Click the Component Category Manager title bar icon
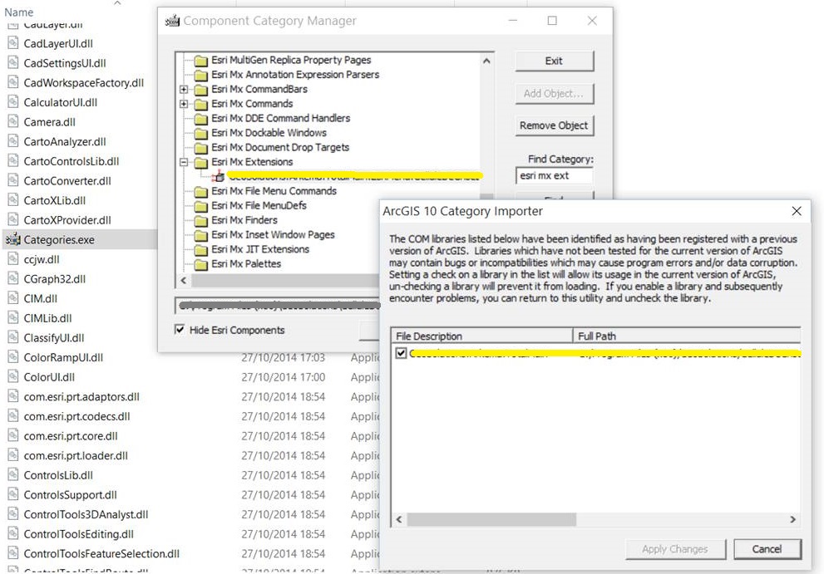The image size is (824, 574). 172,21
